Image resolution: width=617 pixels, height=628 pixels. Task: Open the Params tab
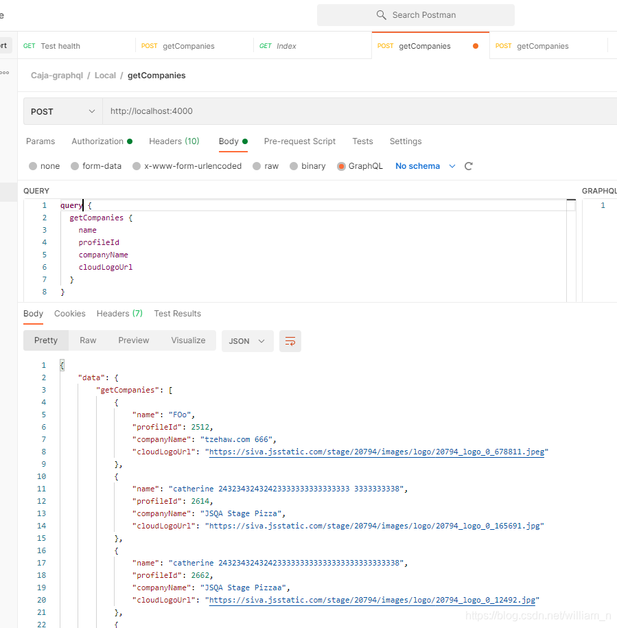pos(40,141)
